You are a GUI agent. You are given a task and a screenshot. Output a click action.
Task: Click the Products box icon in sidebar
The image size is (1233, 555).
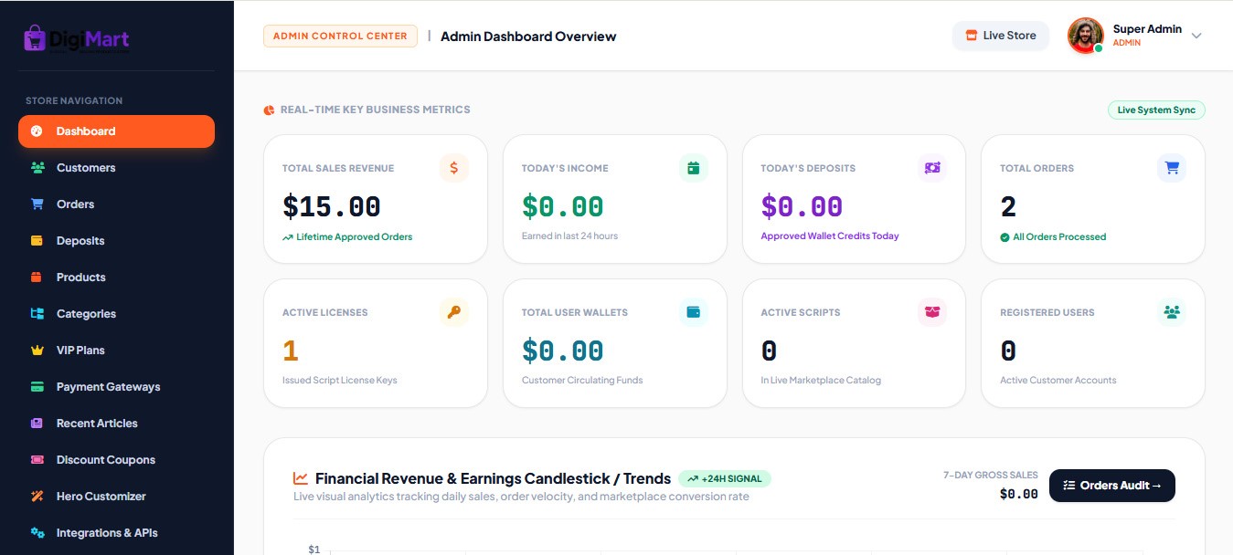tap(37, 277)
